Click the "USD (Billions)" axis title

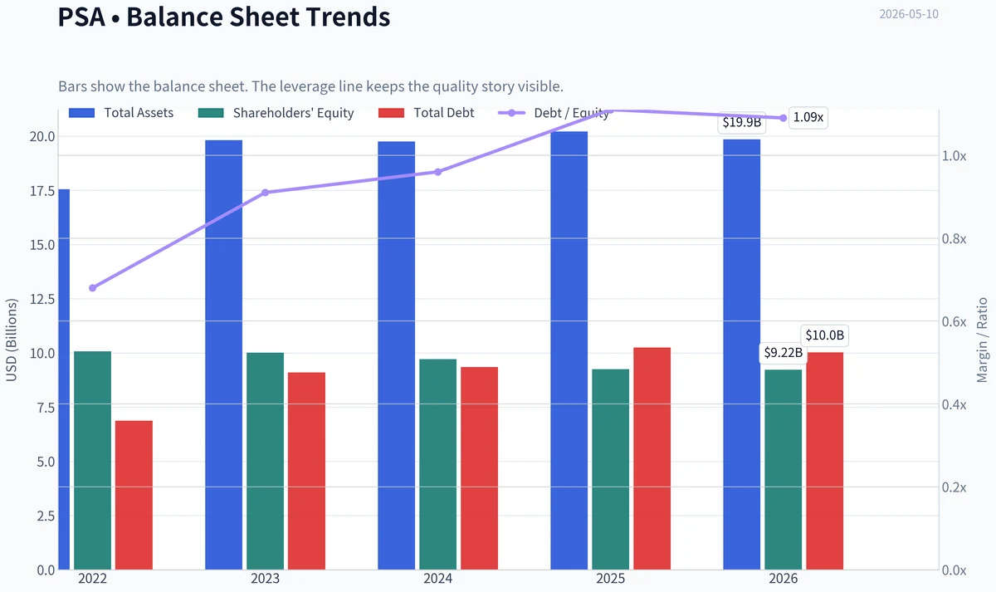(x=12, y=340)
